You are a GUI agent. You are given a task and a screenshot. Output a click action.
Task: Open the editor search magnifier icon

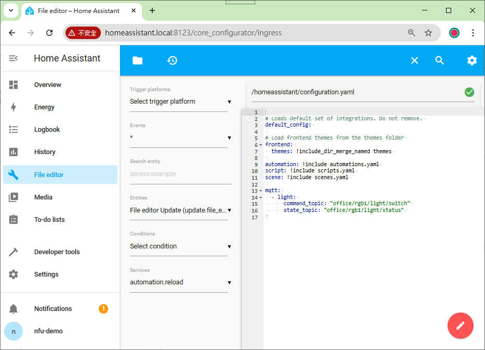point(440,60)
